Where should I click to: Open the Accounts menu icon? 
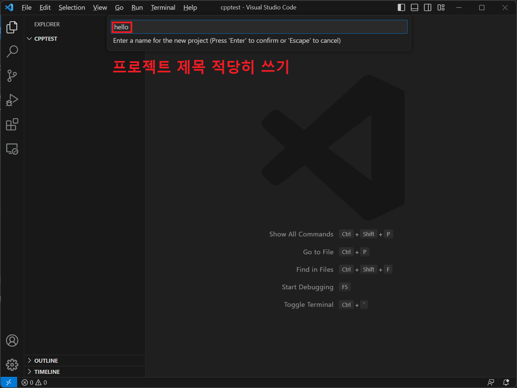12,341
